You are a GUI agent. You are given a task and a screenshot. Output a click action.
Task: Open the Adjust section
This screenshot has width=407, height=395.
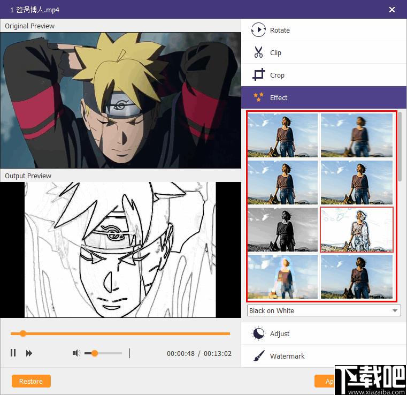click(x=324, y=333)
